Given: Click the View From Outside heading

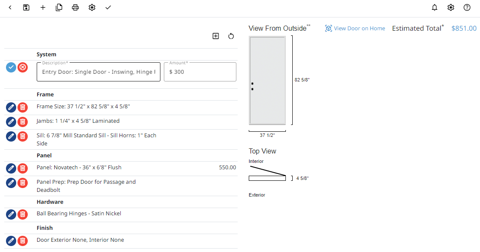Looking at the screenshot, I should point(279,28).
